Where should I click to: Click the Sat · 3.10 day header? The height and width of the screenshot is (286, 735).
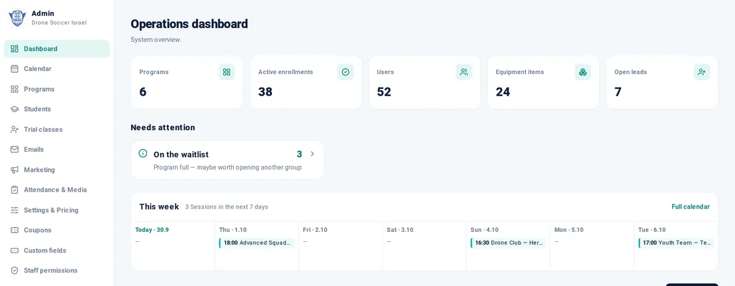(x=400, y=230)
